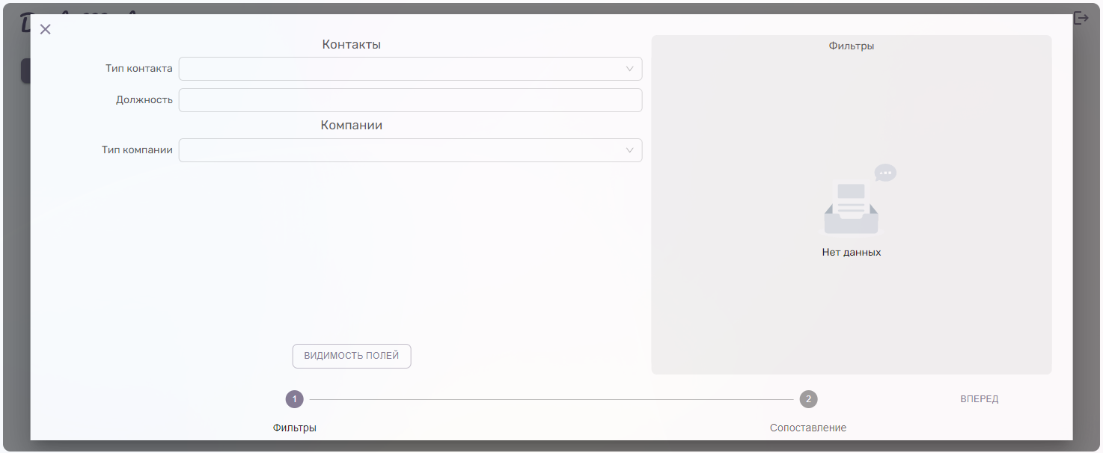Viewport: 1103px width, 453px height.
Task: Click the Фильтры title atop the right panel
Action: 852,46
